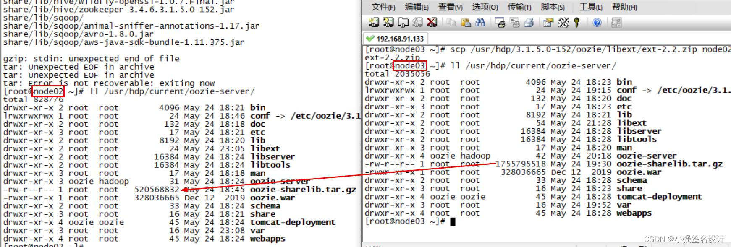This screenshot has width=731, height=247.
Task: Click libtools entry in node03 terminal
Action: [x=637, y=139]
